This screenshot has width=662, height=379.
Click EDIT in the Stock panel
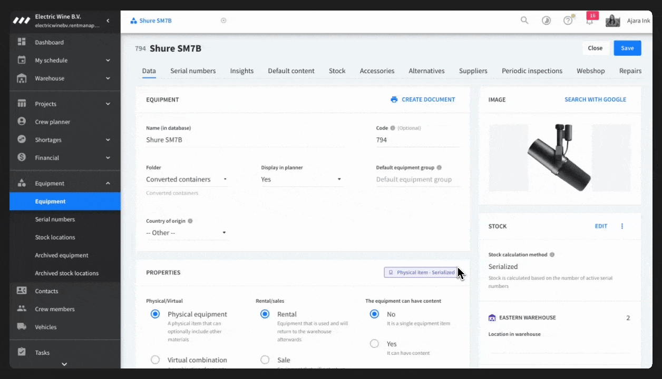click(601, 226)
